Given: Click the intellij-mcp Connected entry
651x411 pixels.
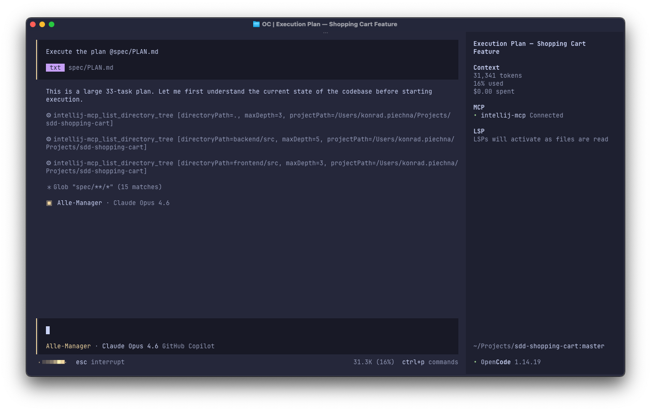Looking at the screenshot, I should pyautogui.click(x=519, y=115).
